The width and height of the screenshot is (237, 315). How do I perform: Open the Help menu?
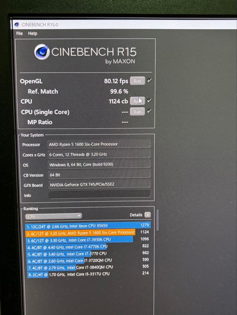click(33, 34)
